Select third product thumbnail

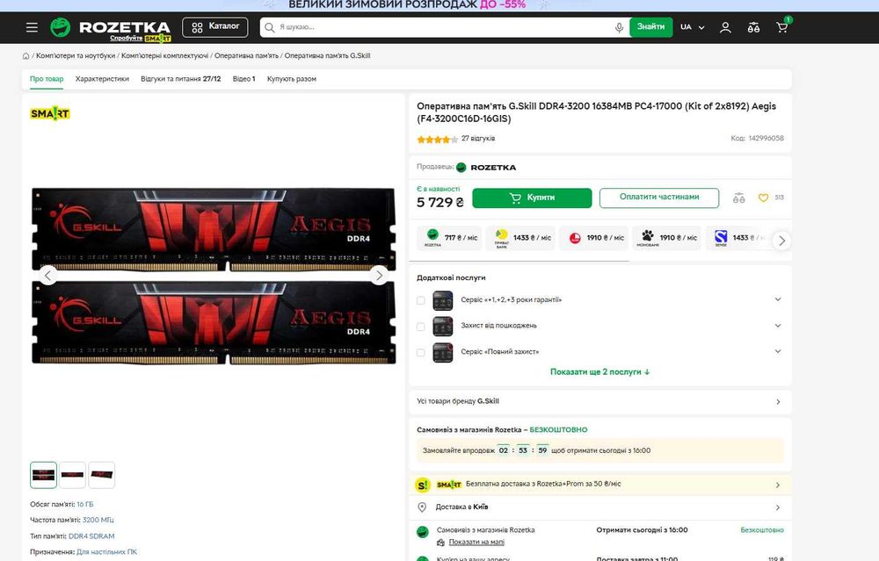tap(101, 475)
